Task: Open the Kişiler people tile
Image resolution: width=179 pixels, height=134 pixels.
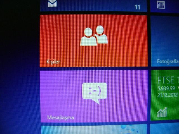Action: click(94, 41)
